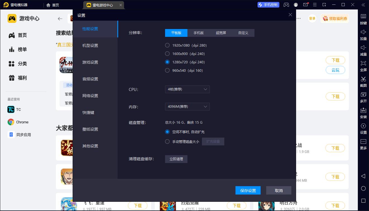Save settings with 保存设置 button
Image resolution: width=369 pixels, height=211 pixels.
pyautogui.click(x=248, y=190)
